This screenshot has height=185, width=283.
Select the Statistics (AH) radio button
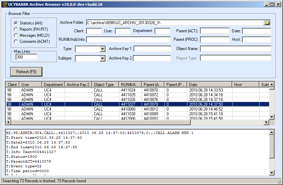(x=16, y=23)
